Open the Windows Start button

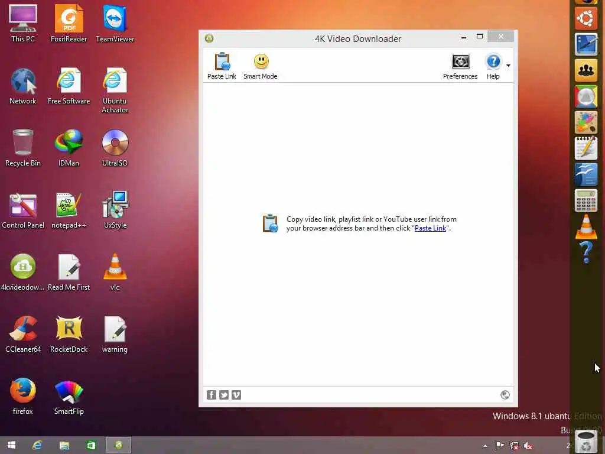point(12,445)
